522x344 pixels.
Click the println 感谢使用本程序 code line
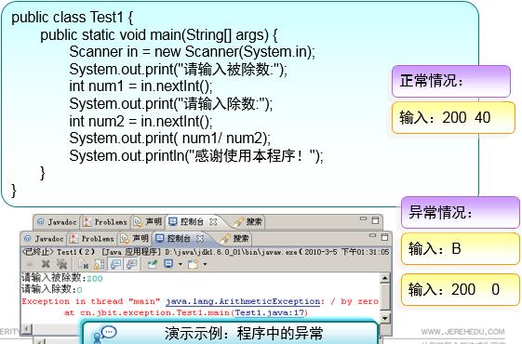coord(196,156)
